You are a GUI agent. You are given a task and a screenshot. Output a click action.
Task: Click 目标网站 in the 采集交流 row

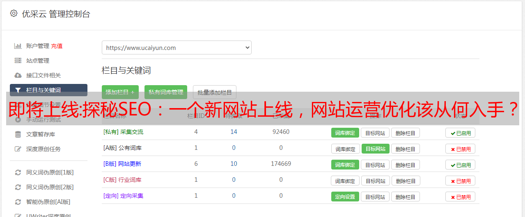pyautogui.click(x=375, y=133)
